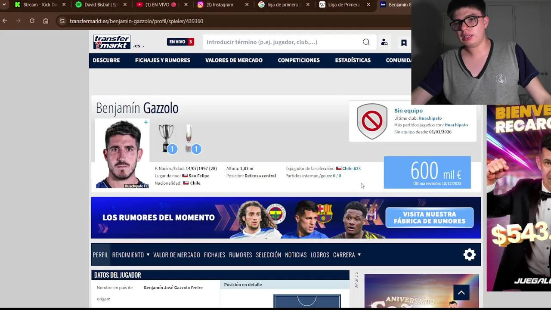Screen dimensions: 551x310
Task: Open site information icon in address bar
Action: (x=62, y=21)
